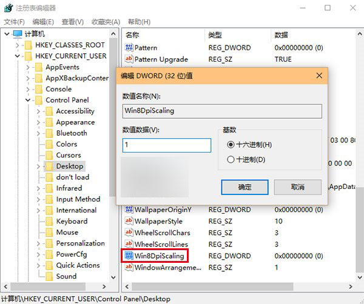Select the Quick Actions tree item
The width and height of the screenshot is (364, 304).
click(78, 265)
